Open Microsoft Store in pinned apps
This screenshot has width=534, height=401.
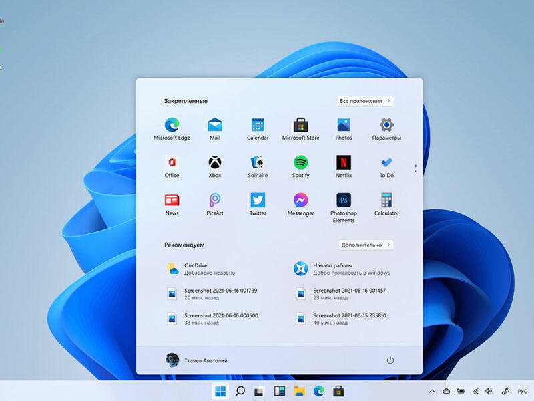[x=301, y=129]
